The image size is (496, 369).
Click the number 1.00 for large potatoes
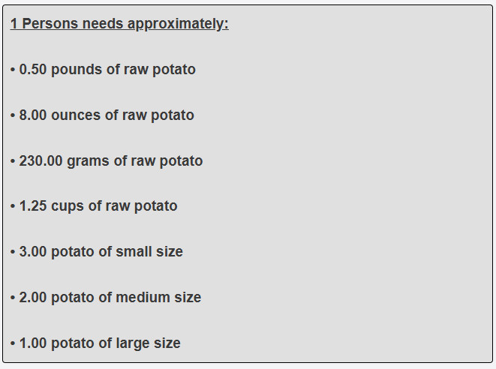point(33,343)
